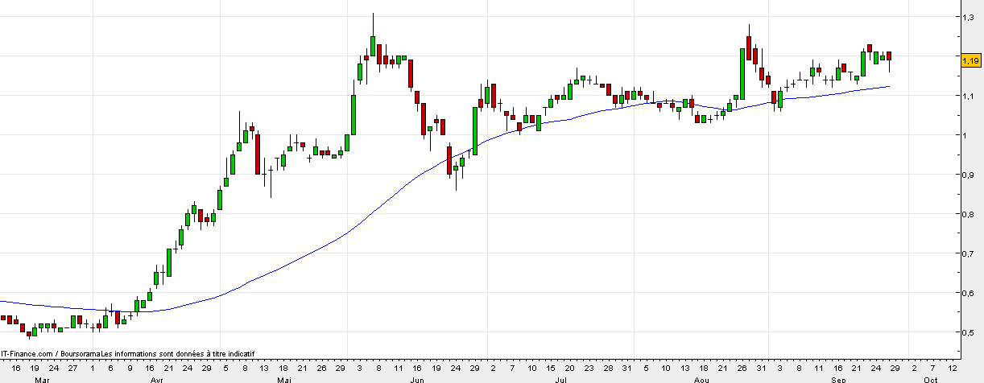Select the Mai month label
984x383 pixels.
[x=283, y=379]
